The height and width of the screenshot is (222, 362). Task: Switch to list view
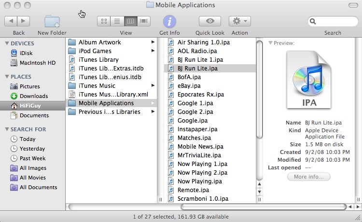click(117, 21)
